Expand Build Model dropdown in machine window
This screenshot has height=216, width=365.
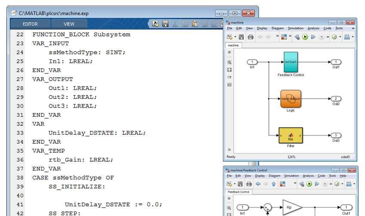(x=353, y=37)
